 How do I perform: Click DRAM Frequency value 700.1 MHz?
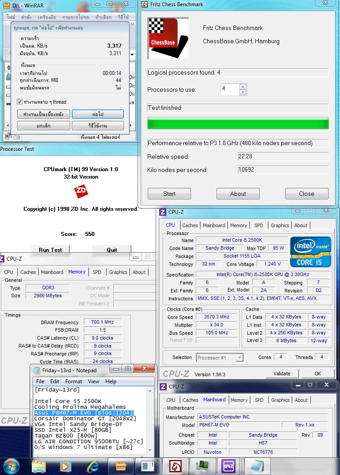pyautogui.click(x=102, y=322)
